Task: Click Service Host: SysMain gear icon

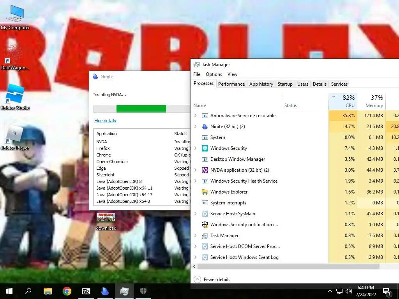Action: coord(205,214)
